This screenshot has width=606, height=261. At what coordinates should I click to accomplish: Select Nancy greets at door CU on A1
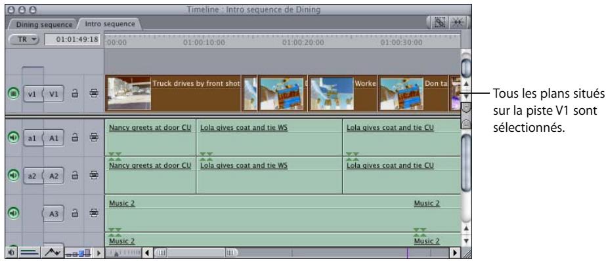click(150, 137)
